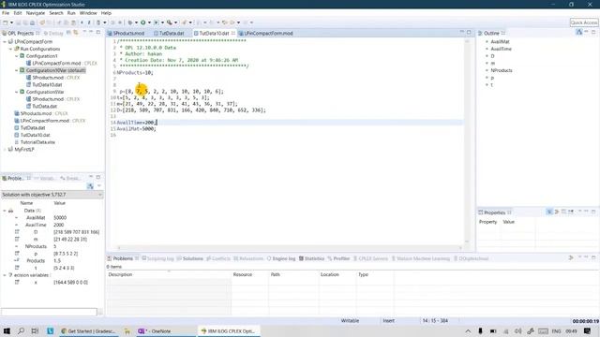Collapse the LPinCompactForm project node
The height and width of the screenshot is (337, 600).
[5, 41]
